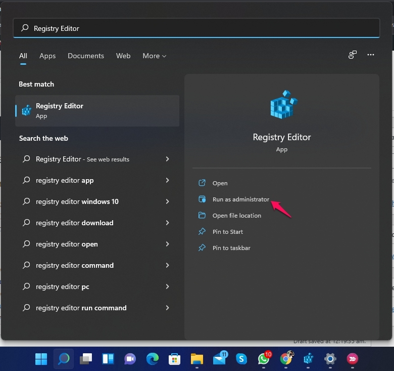Screen dimensions: 394x371
Task: Click the pin icon beside Pin to Start
Action: pyautogui.click(x=202, y=231)
